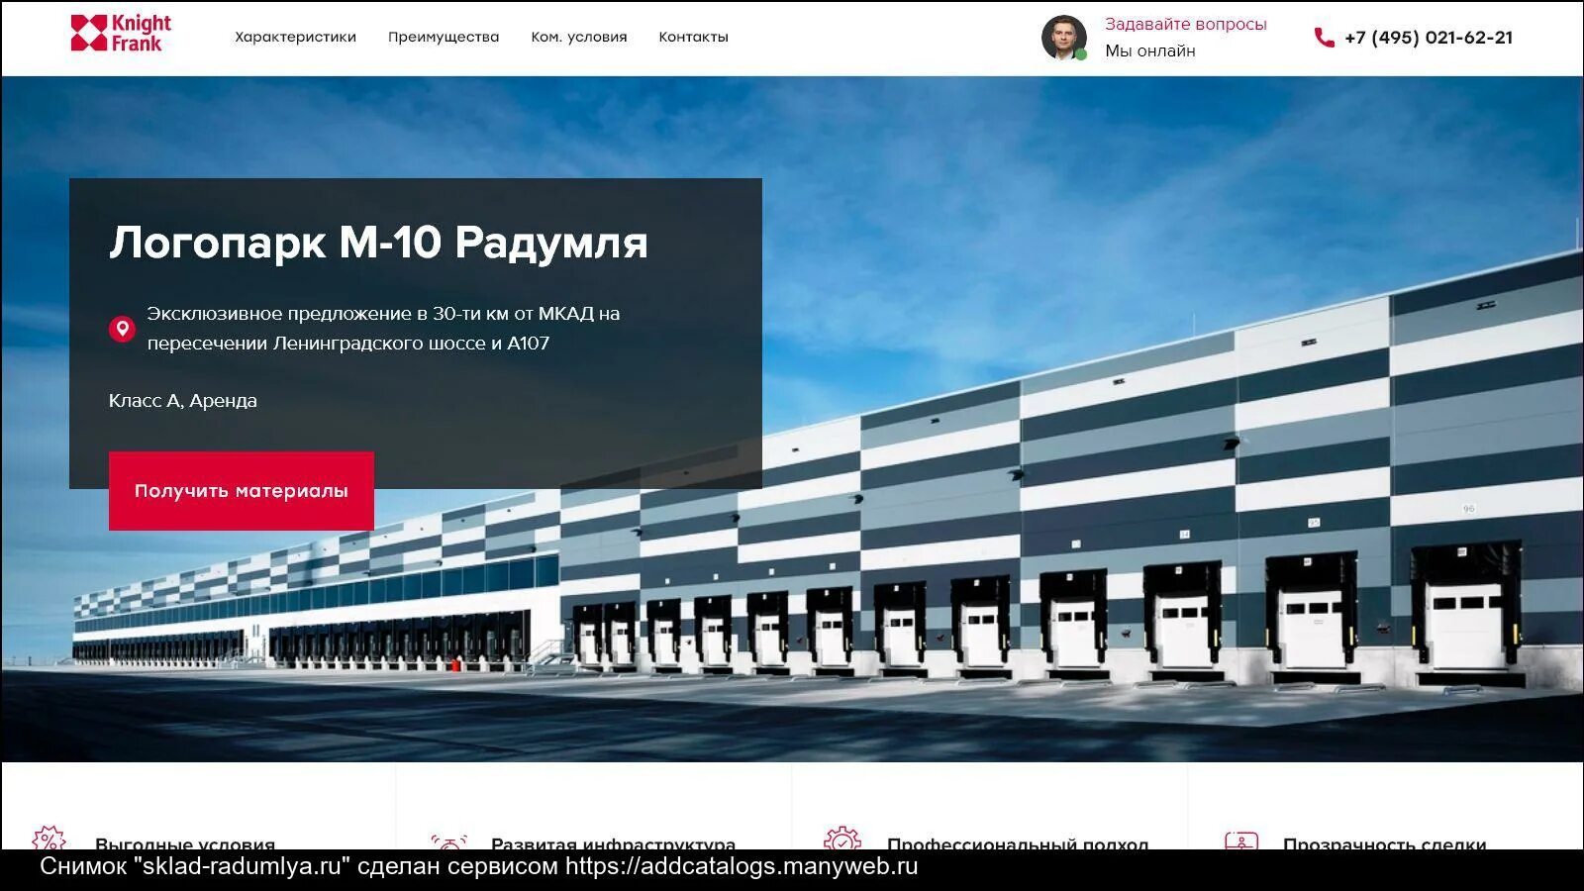1584x891 pixels.
Task: Click the percent gear icon by Выгодные условия
Action: [49, 839]
